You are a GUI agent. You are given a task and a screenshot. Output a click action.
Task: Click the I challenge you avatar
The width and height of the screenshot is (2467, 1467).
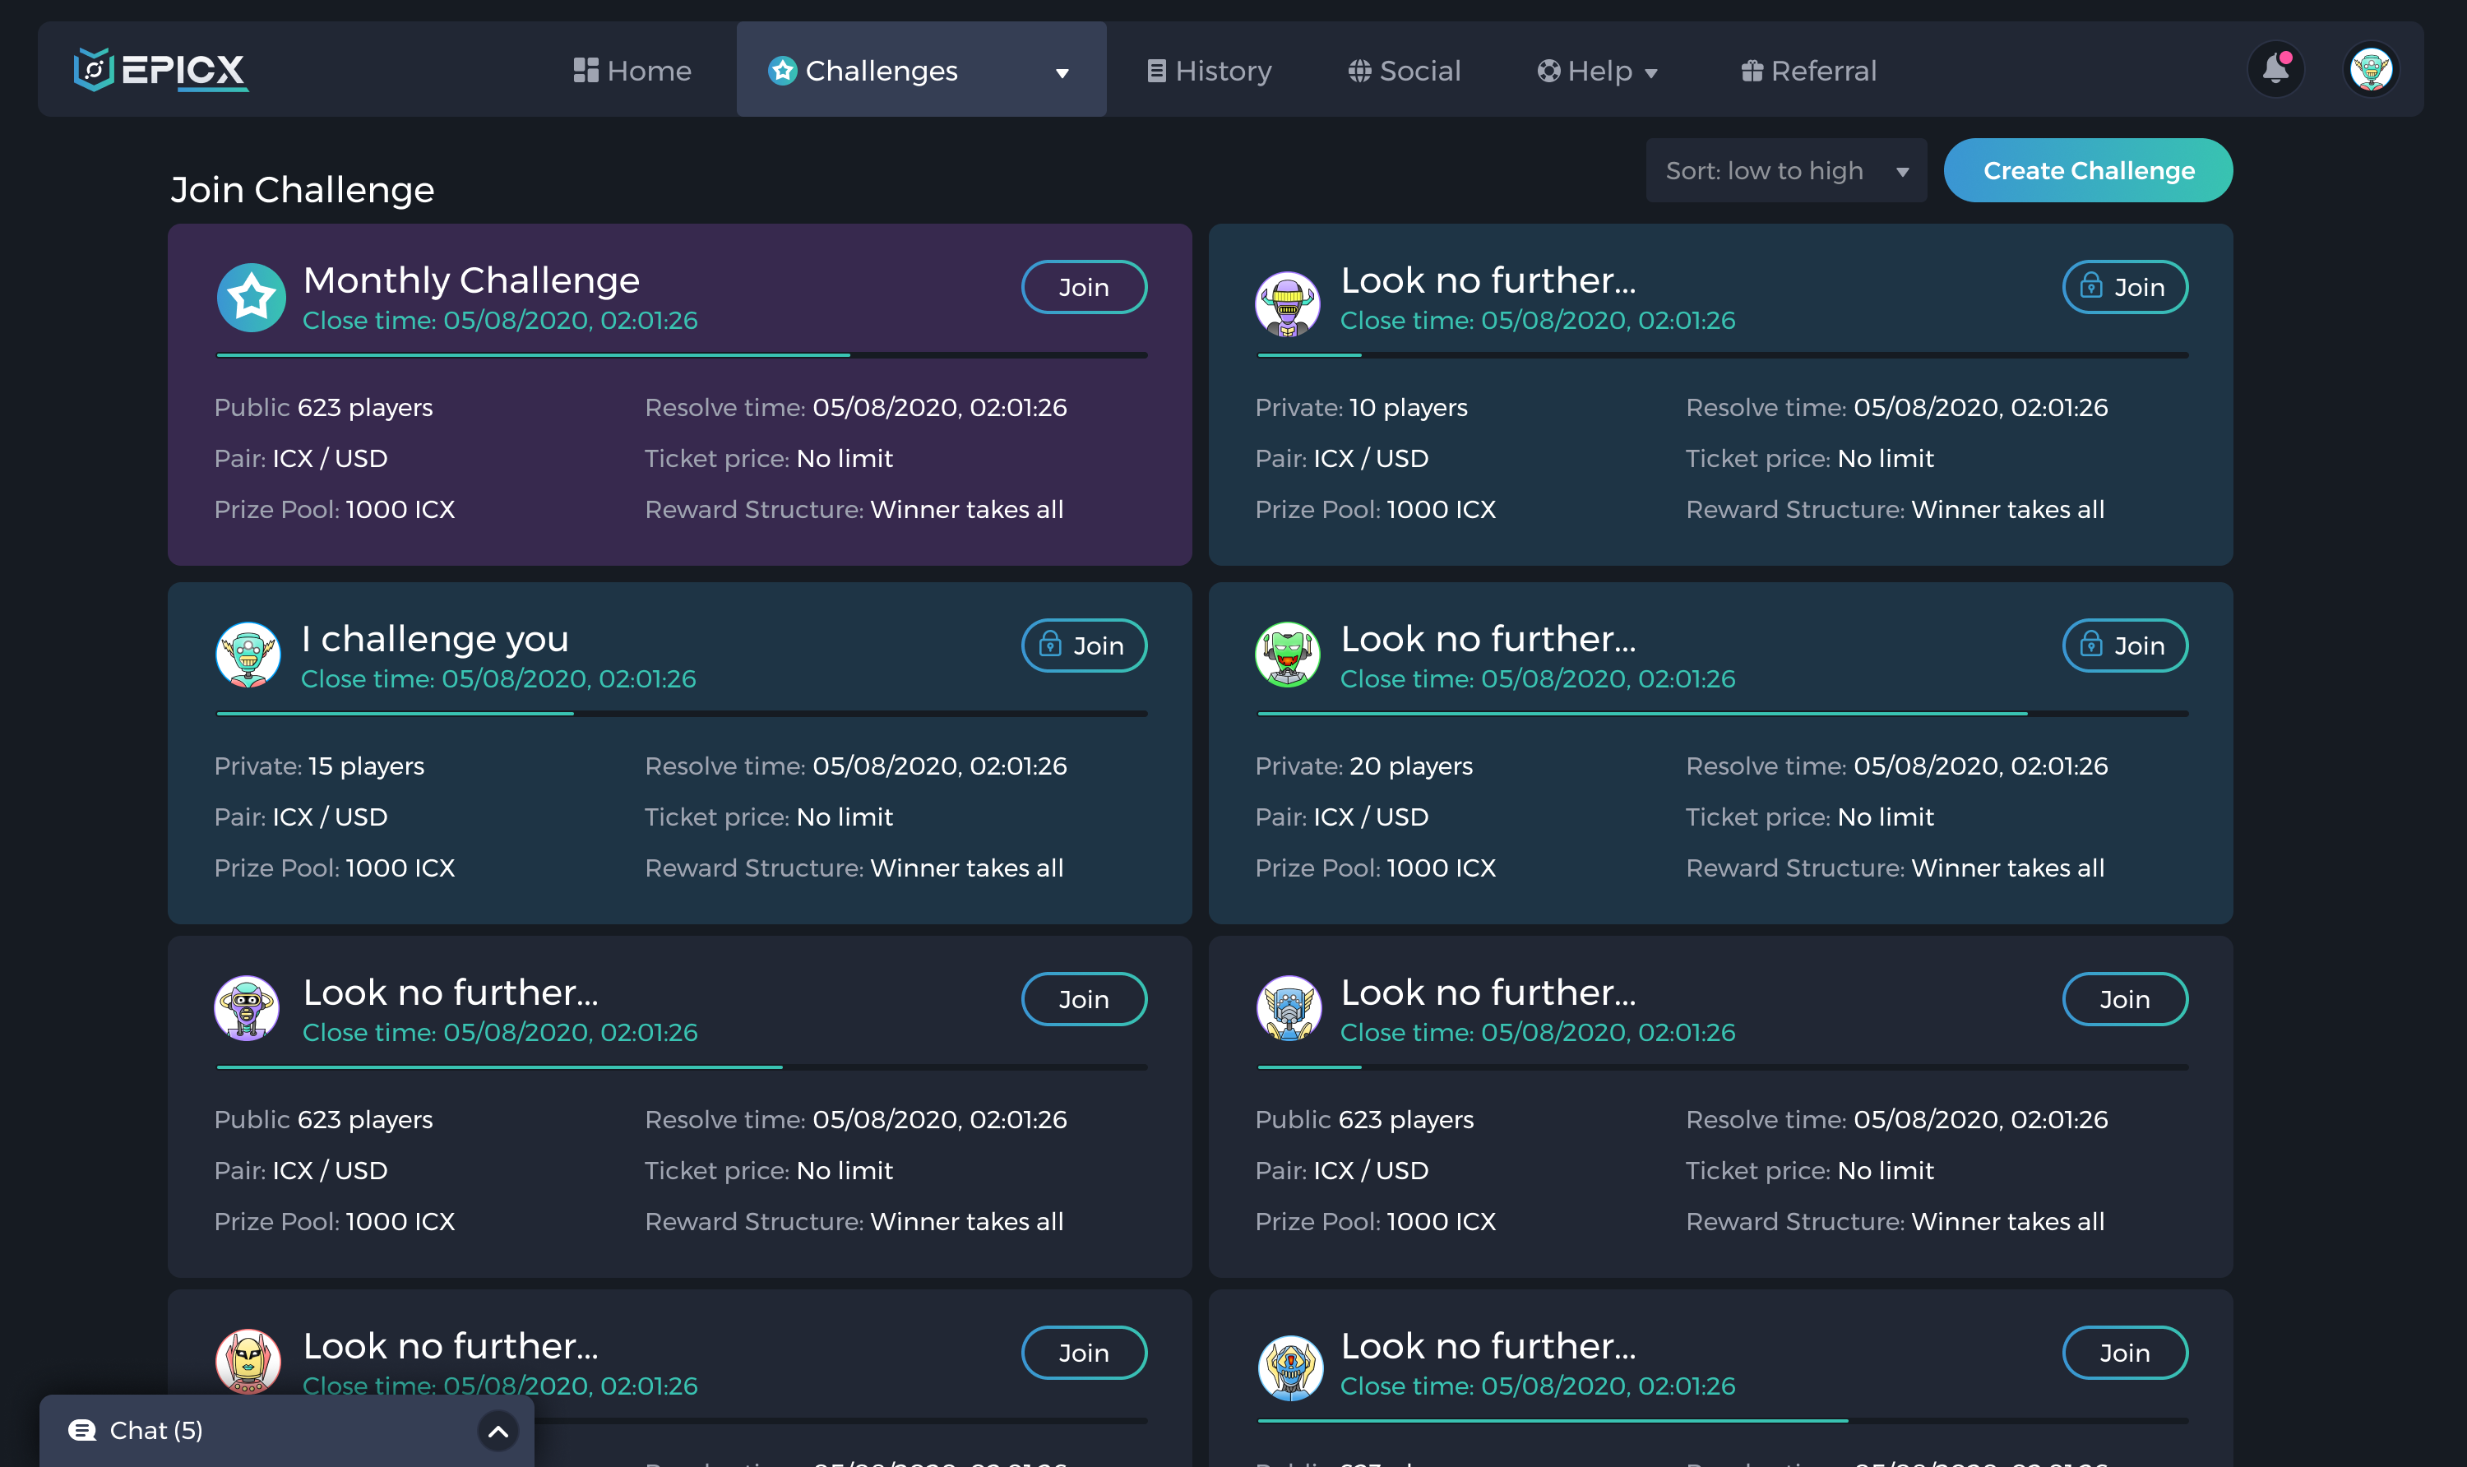coord(248,655)
